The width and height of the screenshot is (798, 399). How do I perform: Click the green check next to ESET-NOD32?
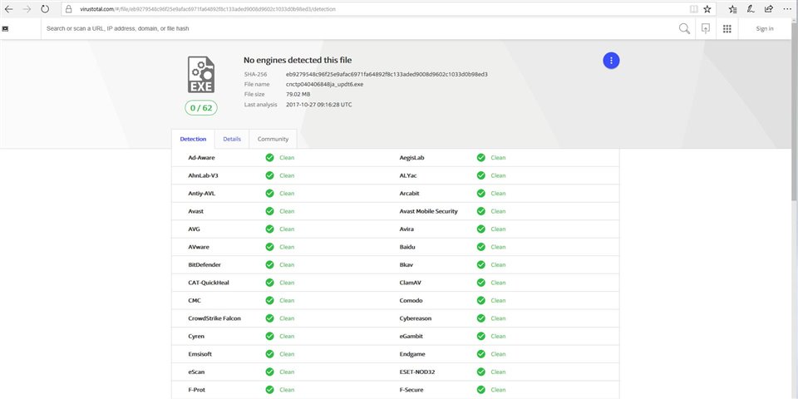point(481,372)
